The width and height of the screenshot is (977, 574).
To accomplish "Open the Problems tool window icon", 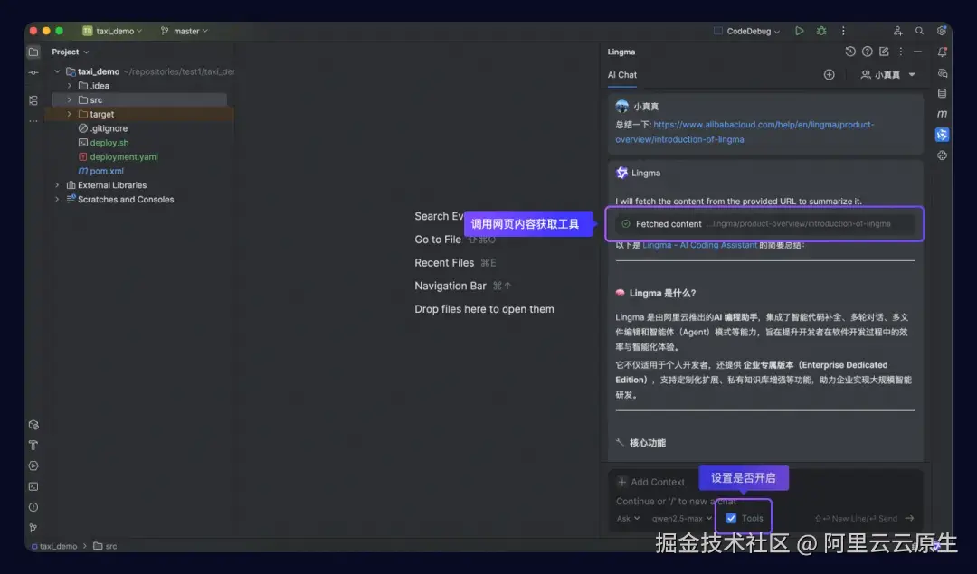I will (x=33, y=507).
